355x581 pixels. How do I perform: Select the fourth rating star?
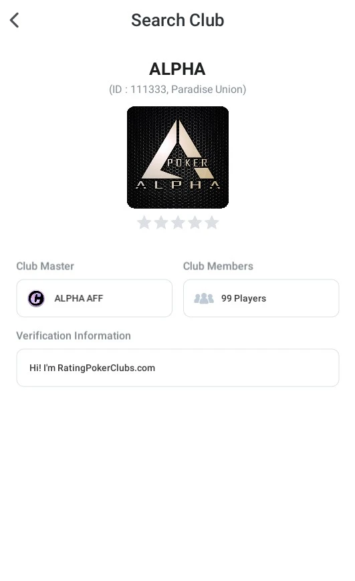pos(195,223)
